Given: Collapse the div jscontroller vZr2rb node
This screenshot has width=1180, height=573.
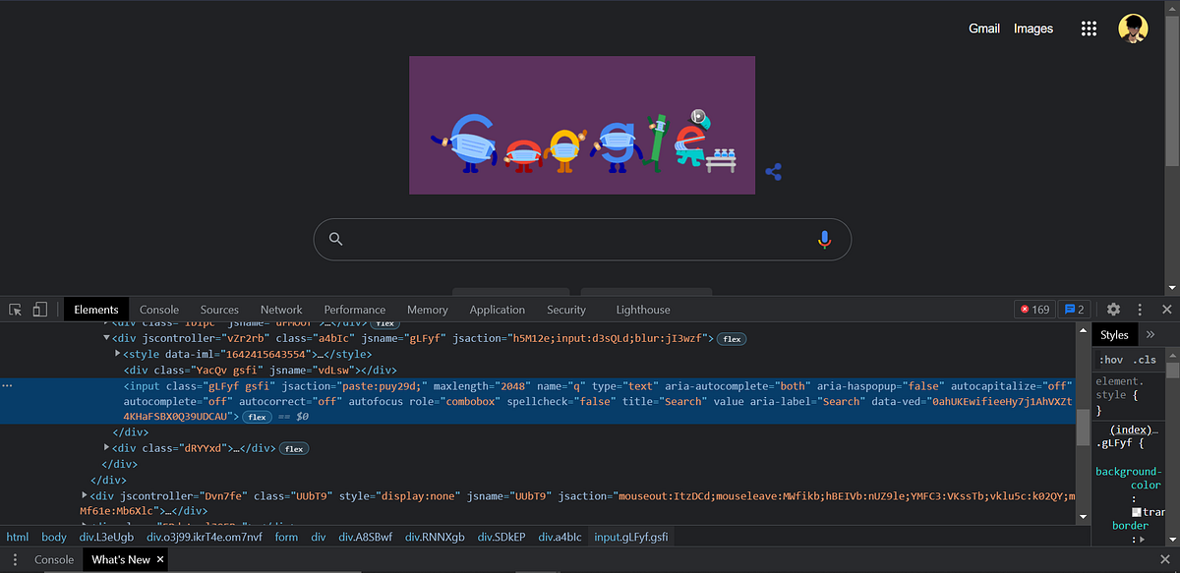Looking at the screenshot, I should tap(107, 338).
